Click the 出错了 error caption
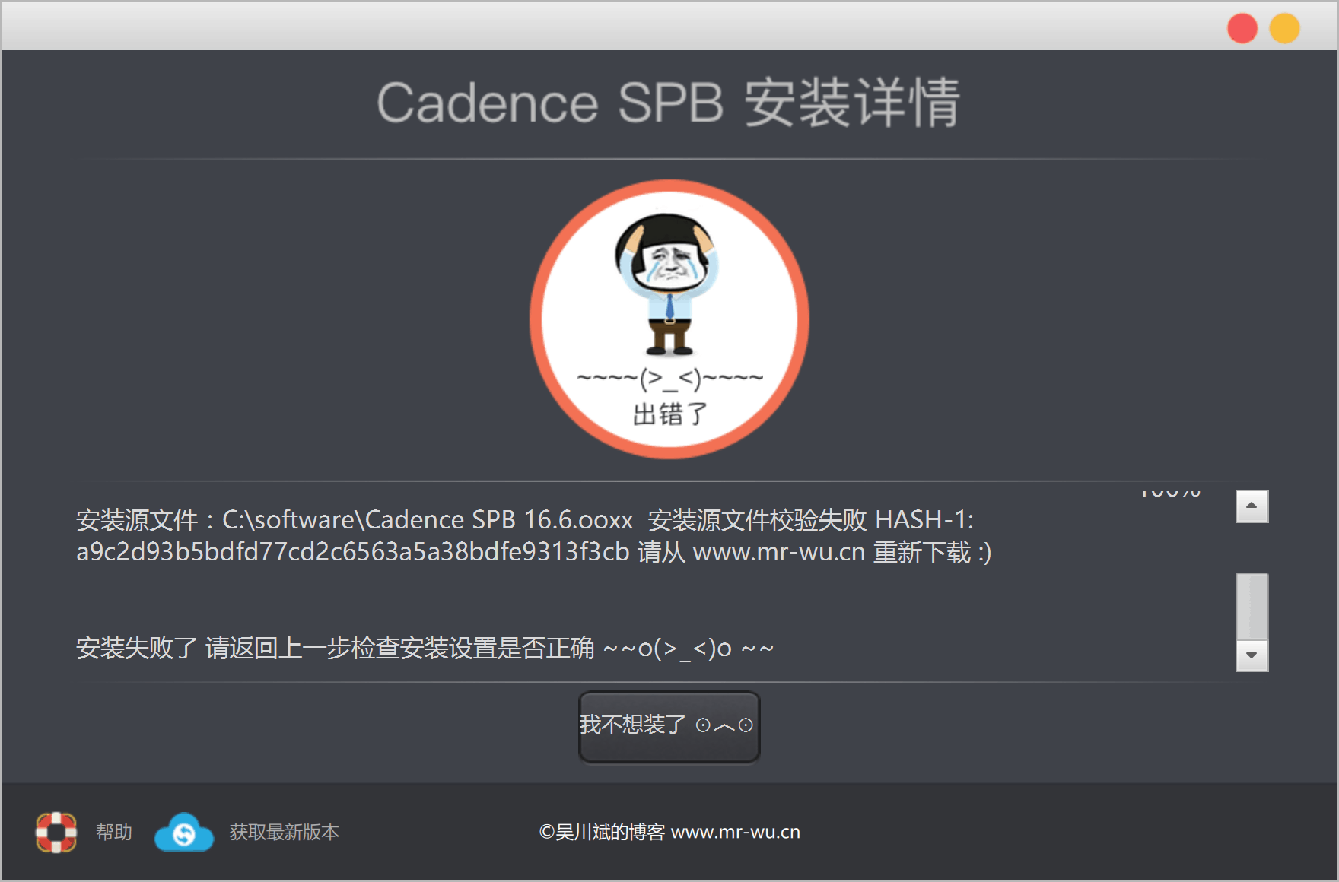Image resolution: width=1339 pixels, height=882 pixels. click(670, 414)
